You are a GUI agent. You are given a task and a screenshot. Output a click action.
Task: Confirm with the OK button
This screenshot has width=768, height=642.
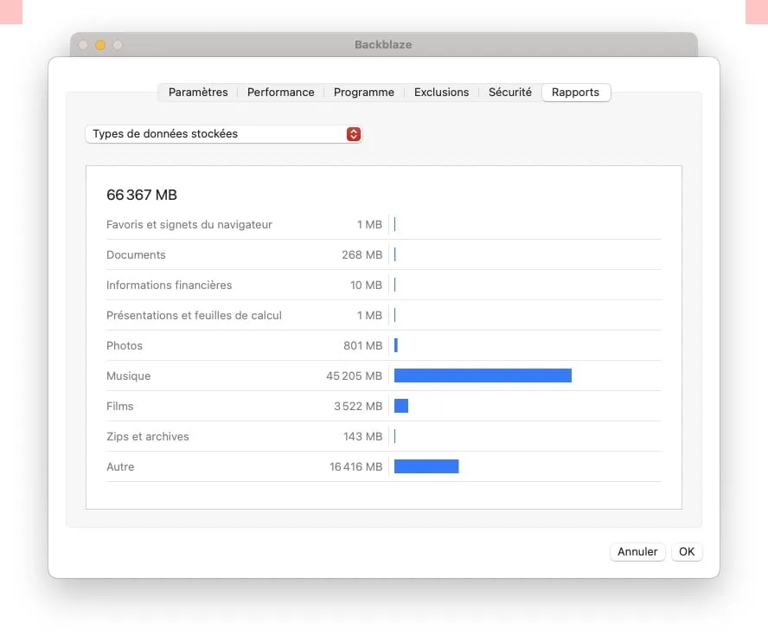(x=687, y=552)
